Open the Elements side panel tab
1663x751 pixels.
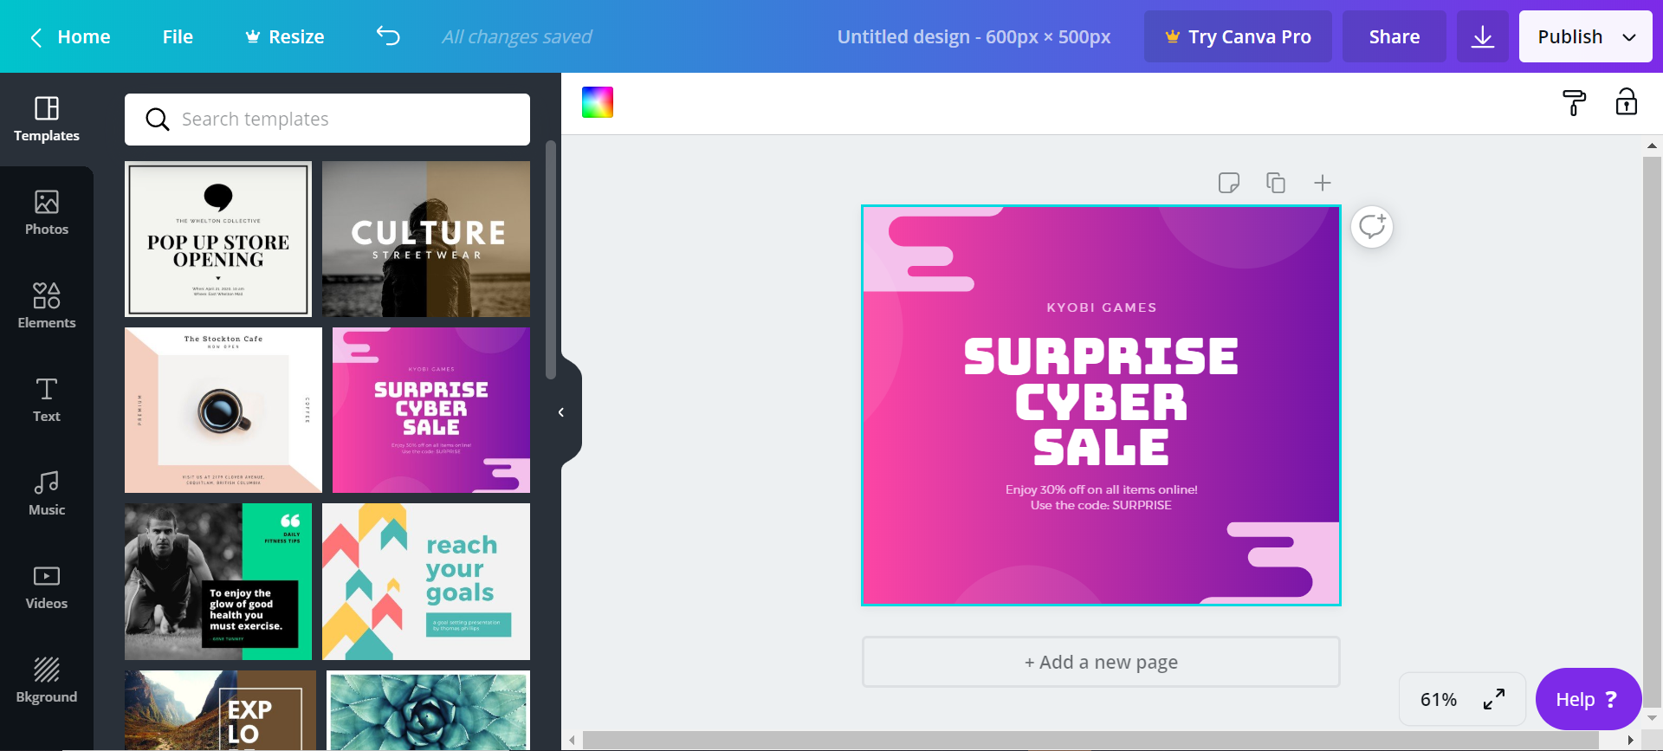[x=47, y=307]
